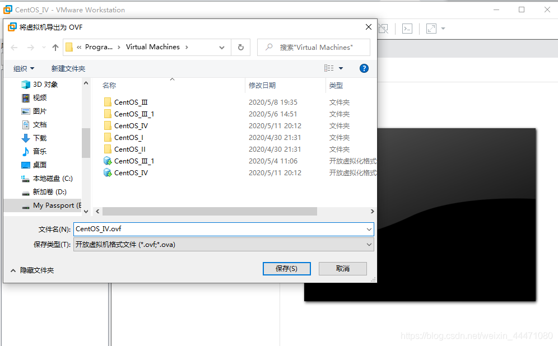558x346 pixels.
Task: Maximize the VMware Workstation window
Action: point(522,10)
